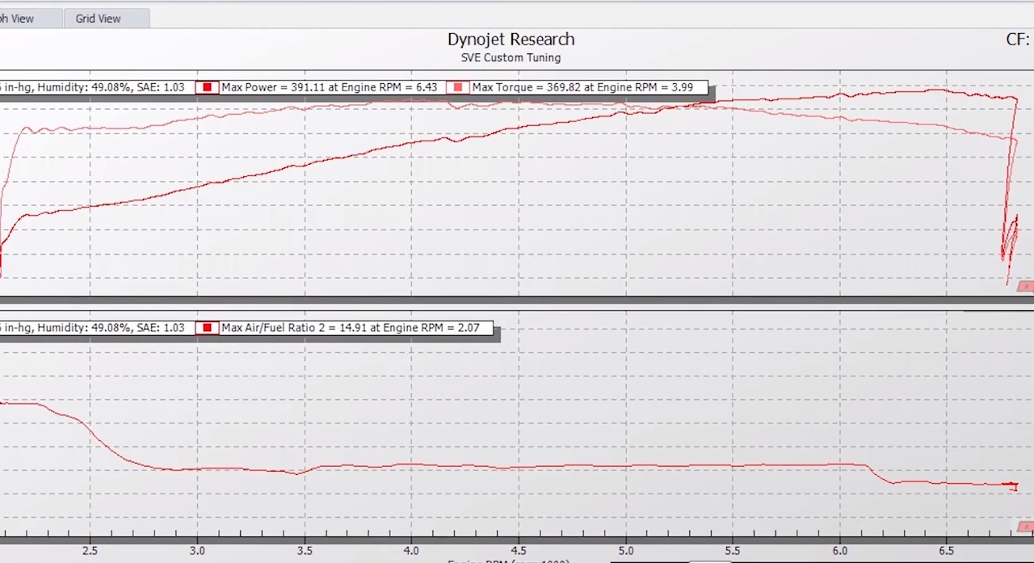Viewport: 1034px width, 563px height.
Task: Click the Max Torque light red swatch
Action: click(458, 87)
